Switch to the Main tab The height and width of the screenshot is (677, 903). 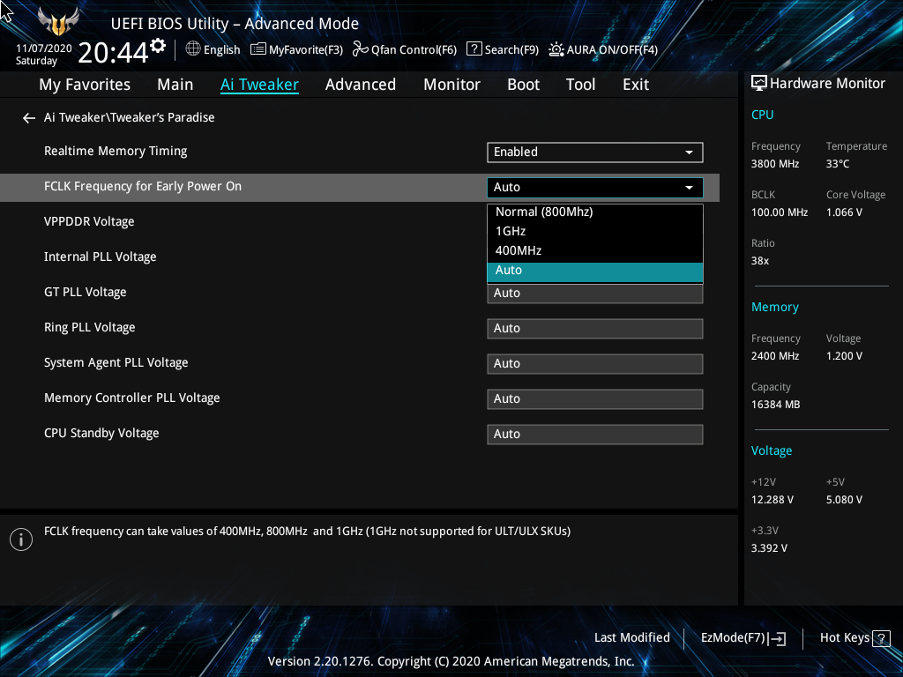tap(175, 85)
